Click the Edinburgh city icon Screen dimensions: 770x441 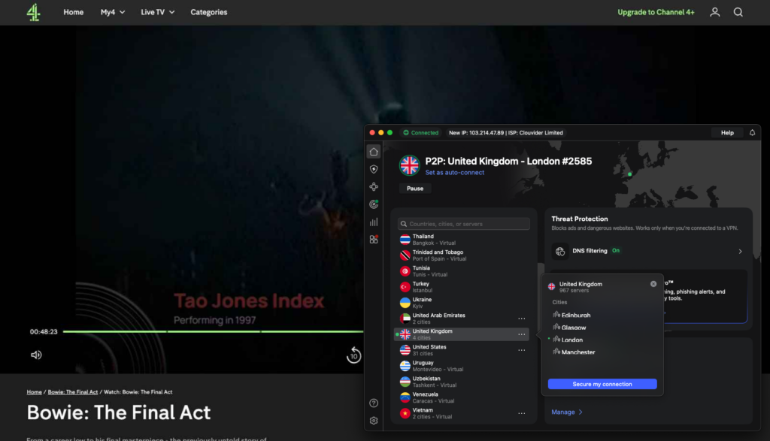click(x=556, y=315)
